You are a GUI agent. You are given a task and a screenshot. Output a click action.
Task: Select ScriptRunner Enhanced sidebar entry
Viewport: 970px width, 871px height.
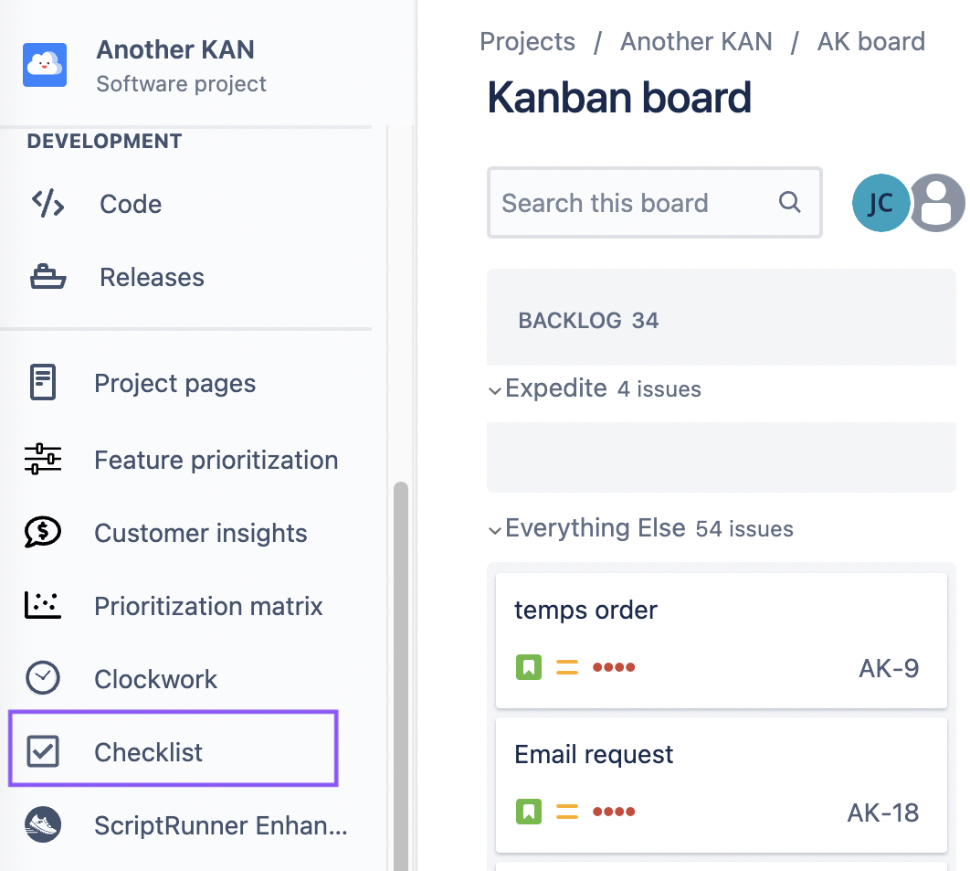pos(220,825)
